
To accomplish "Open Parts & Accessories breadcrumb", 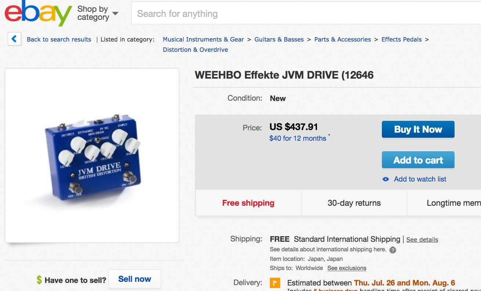I will (x=343, y=39).
